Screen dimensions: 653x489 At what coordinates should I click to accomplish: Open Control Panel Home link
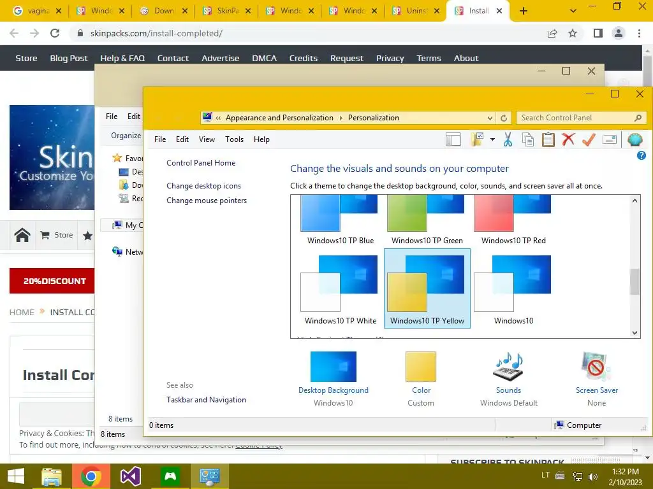click(201, 163)
